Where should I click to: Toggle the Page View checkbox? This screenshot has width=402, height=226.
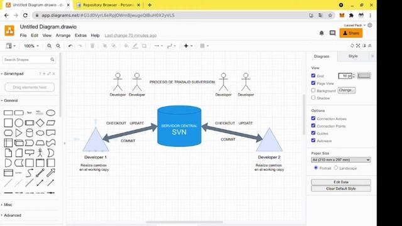click(x=313, y=83)
